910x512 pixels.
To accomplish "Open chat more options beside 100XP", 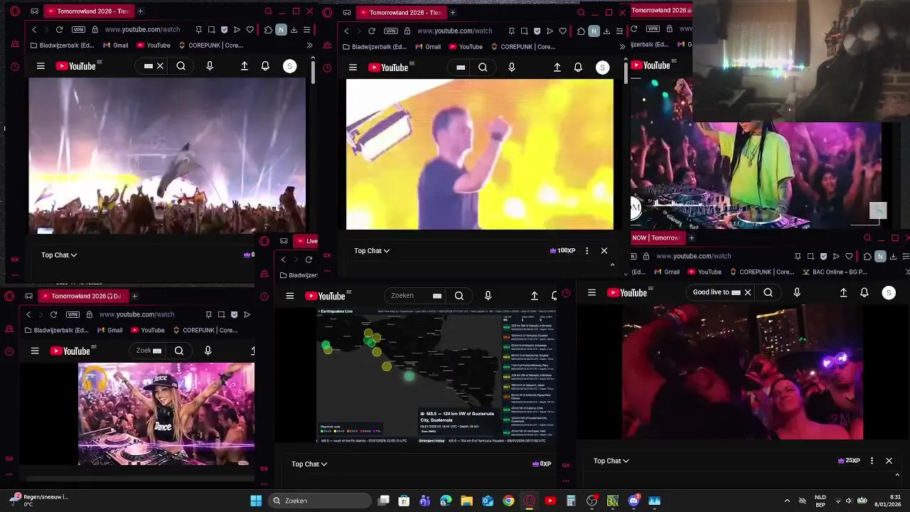I will pyautogui.click(x=587, y=250).
